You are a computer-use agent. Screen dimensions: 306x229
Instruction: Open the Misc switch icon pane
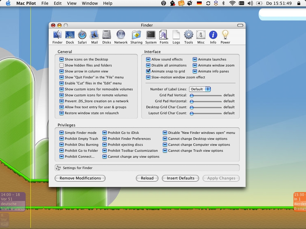coord(201,37)
